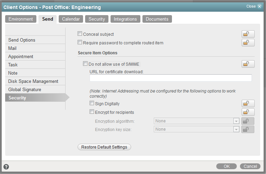Check Do not allow use of S/MIME
Viewport: 266px width, 174px height.
(x=85, y=64)
